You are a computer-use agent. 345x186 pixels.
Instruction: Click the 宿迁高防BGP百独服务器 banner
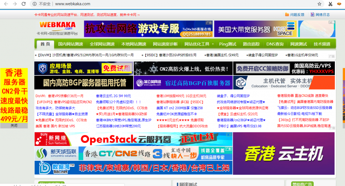pos(183,82)
